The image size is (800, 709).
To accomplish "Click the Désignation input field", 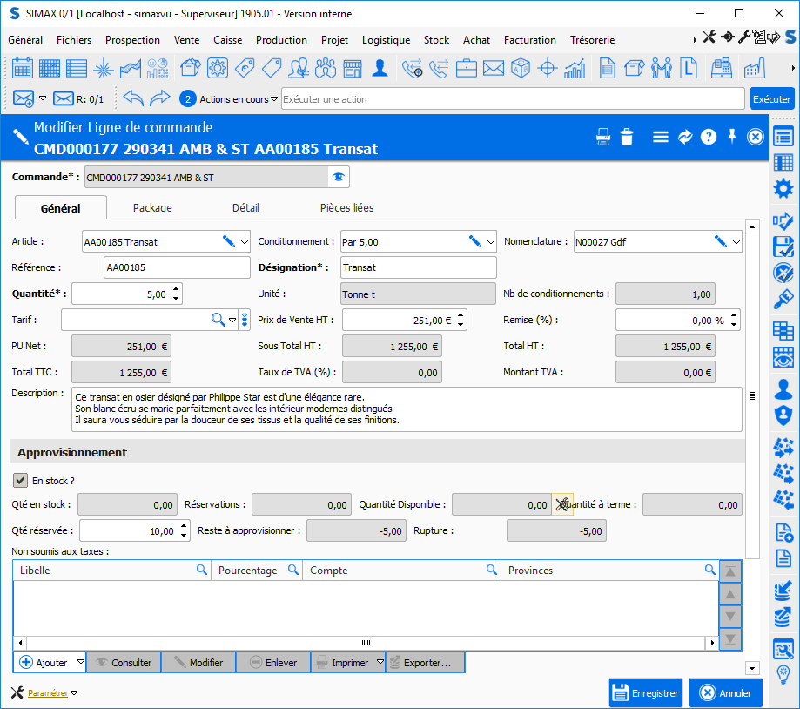I will click(x=418, y=267).
